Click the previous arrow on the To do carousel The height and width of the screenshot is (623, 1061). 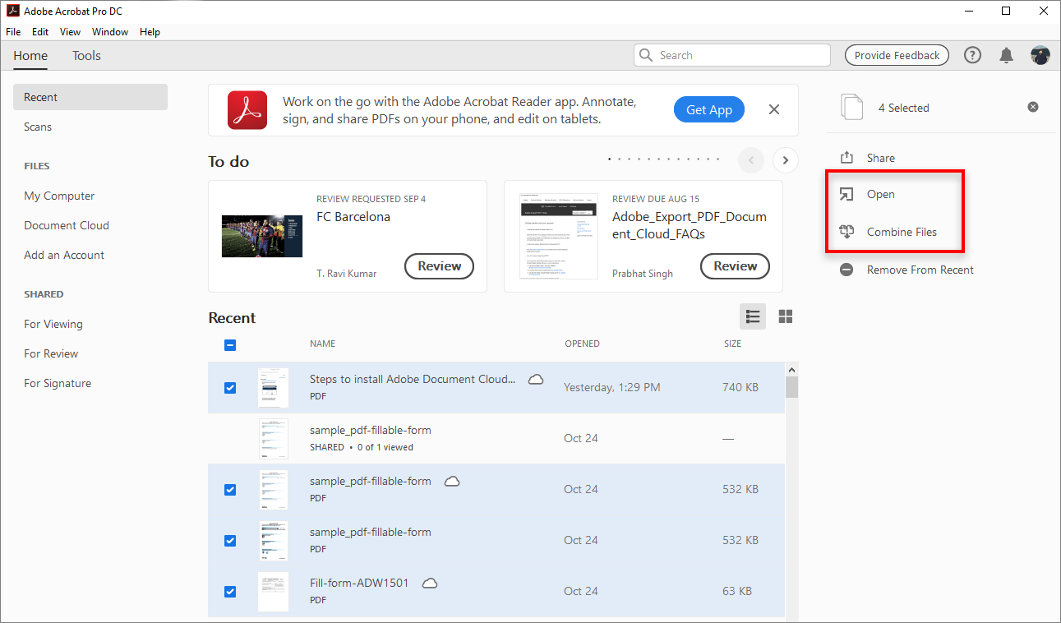[x=750, y=160]
